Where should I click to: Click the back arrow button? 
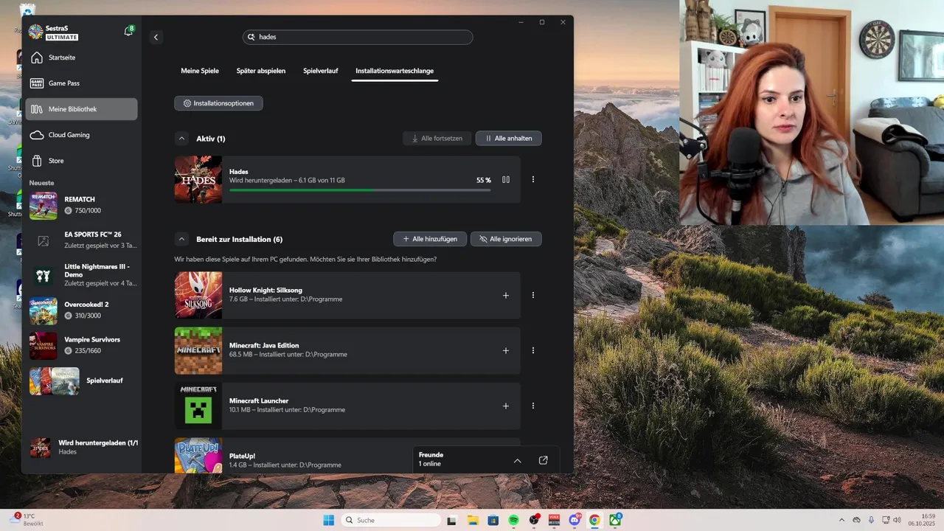click(156, 37)
